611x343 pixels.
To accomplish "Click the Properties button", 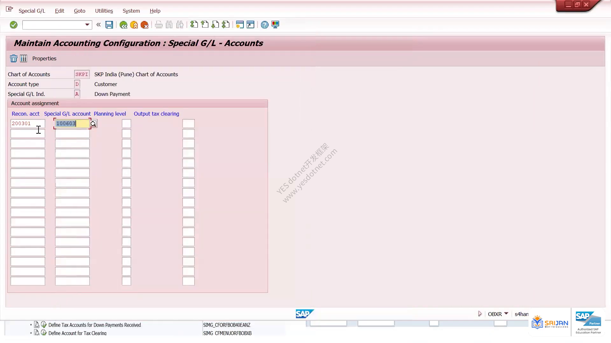I will click(x=44, y=58).
